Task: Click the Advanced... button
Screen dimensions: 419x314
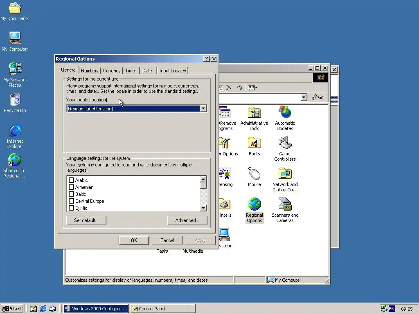Action: pos(187,220)
